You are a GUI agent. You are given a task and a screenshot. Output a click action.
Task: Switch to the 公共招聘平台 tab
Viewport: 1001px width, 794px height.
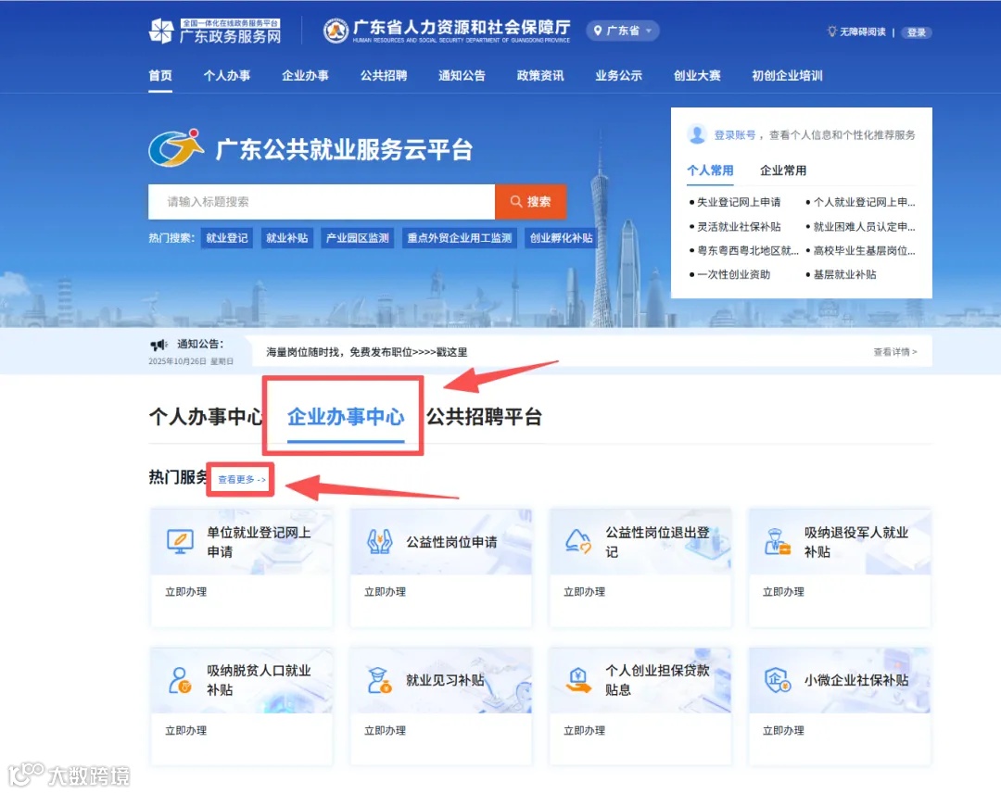coord(484,417)
